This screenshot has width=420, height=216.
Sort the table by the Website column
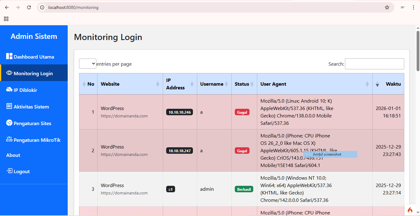(x=130, y=84)
